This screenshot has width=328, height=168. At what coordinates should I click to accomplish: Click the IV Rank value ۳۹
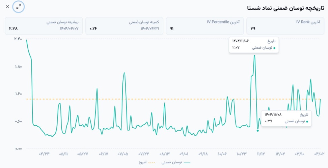[253, 29]
